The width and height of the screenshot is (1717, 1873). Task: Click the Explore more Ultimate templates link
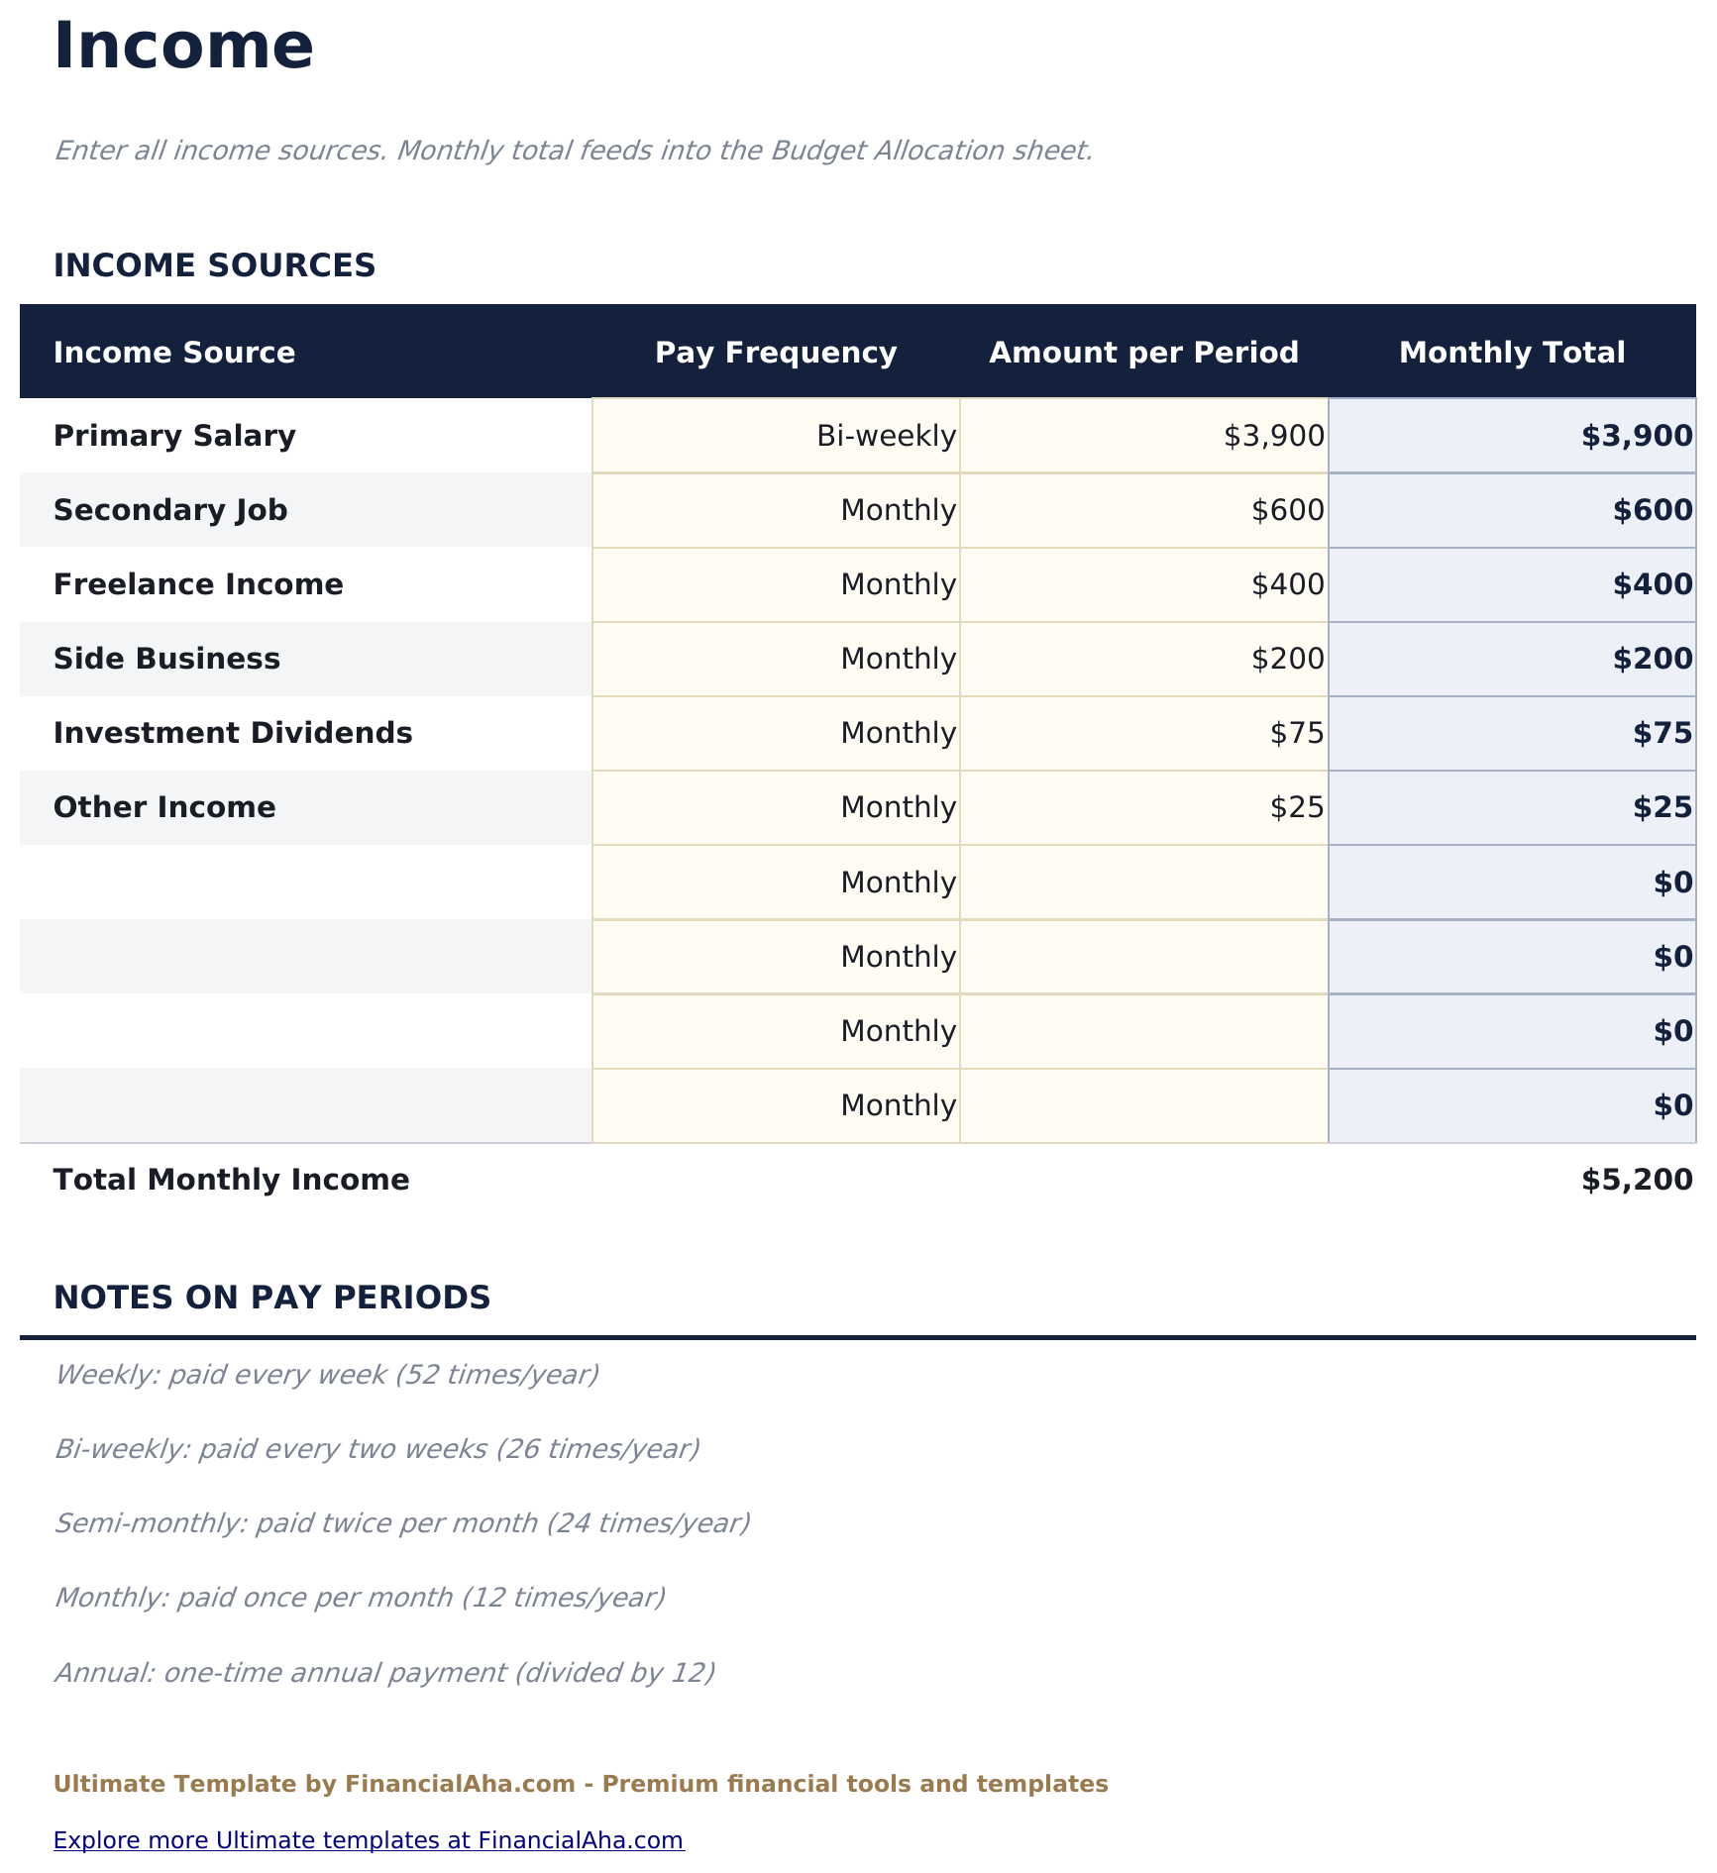click(x=369, y=1840)
